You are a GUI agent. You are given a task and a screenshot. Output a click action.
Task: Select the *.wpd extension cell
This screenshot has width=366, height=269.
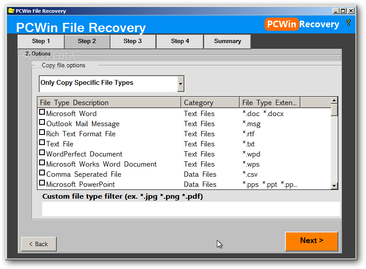[x=251, y=154]
